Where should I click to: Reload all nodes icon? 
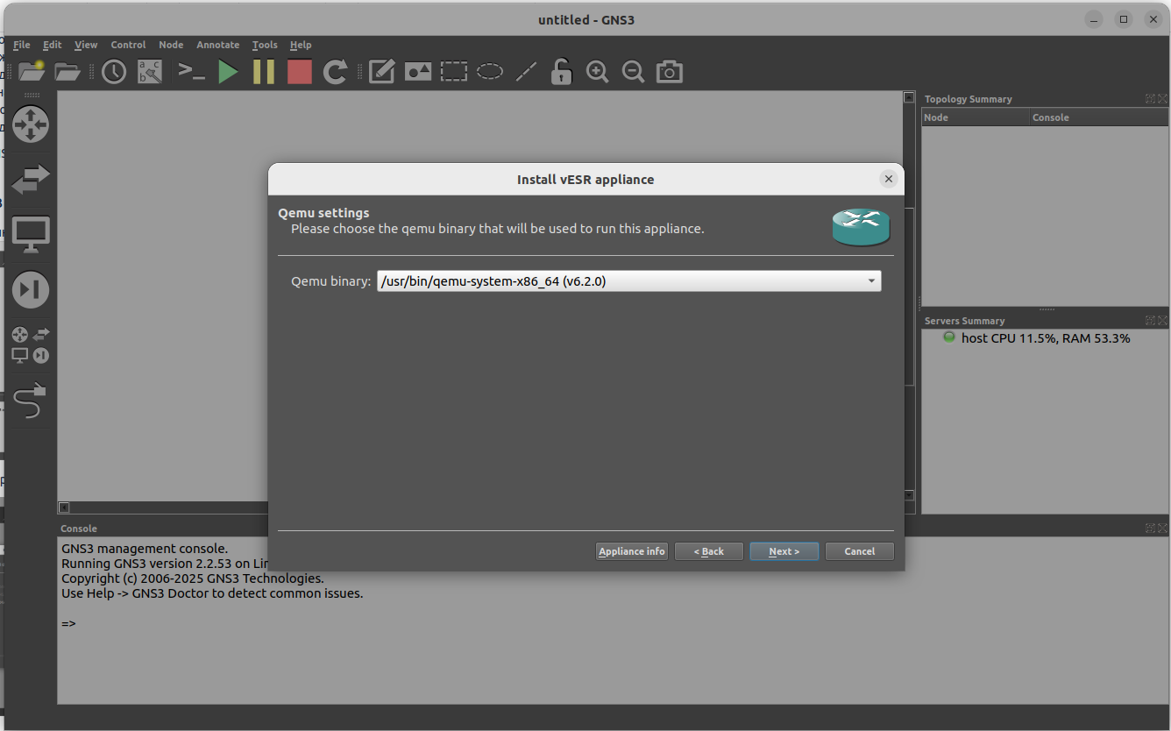(x=336, y=71)
